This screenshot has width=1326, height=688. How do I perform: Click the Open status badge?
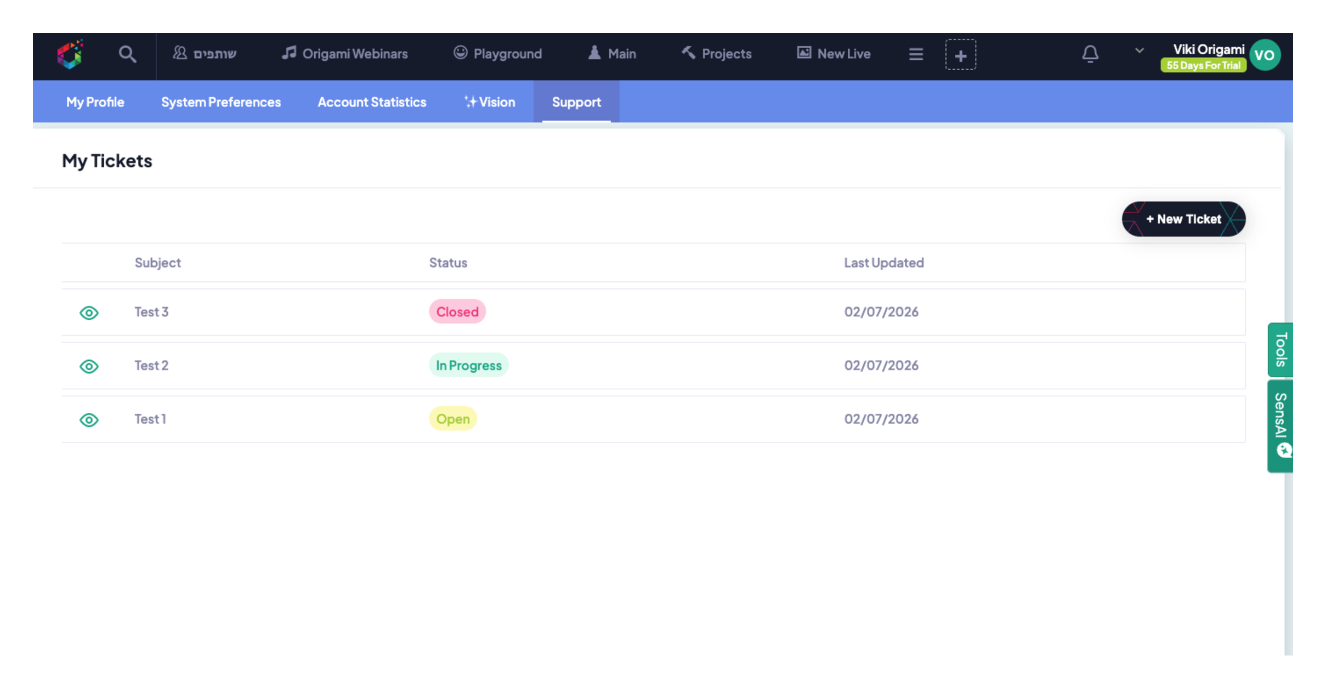pyautogui.click(x=453, y=419)
